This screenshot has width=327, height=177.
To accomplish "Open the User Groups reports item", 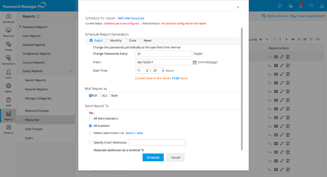I will [34, 129].
